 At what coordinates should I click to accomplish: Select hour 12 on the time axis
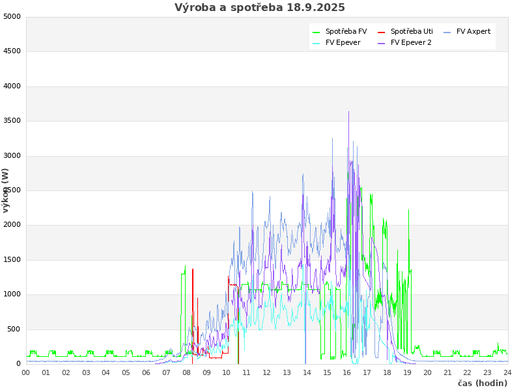[267, 372]
